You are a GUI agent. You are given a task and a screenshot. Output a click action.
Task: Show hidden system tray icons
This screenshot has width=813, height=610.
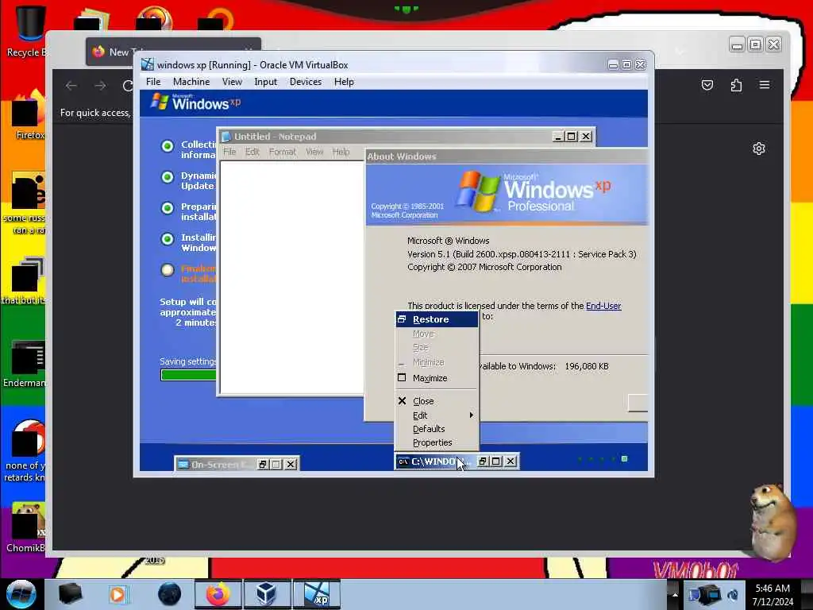click(x=675, y=594)
